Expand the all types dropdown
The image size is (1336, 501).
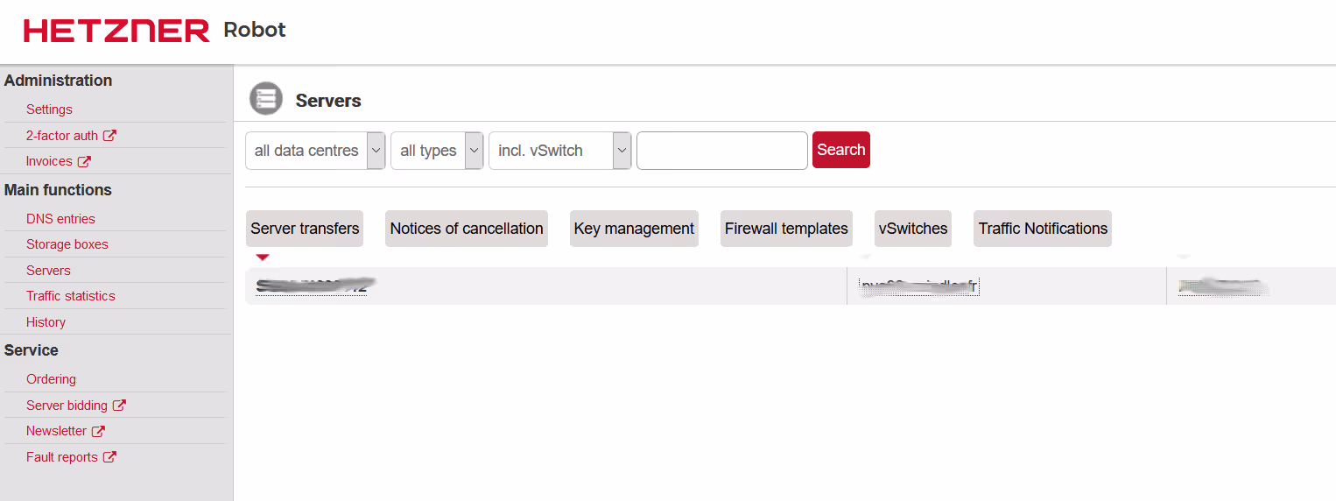pyautogui.click(x=437, y=151)
